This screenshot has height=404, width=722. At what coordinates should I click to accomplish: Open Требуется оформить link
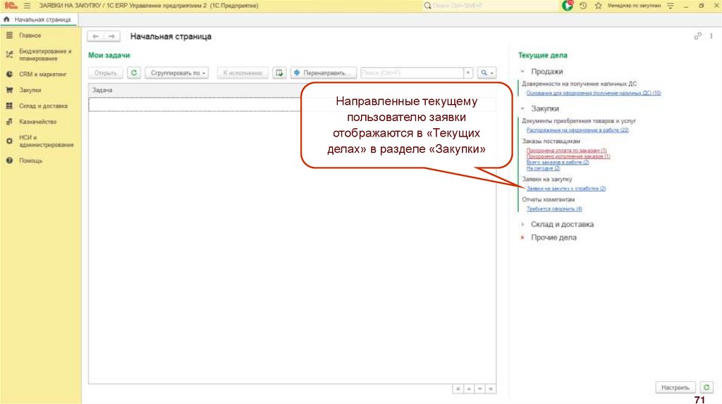(x=554, y=208)
